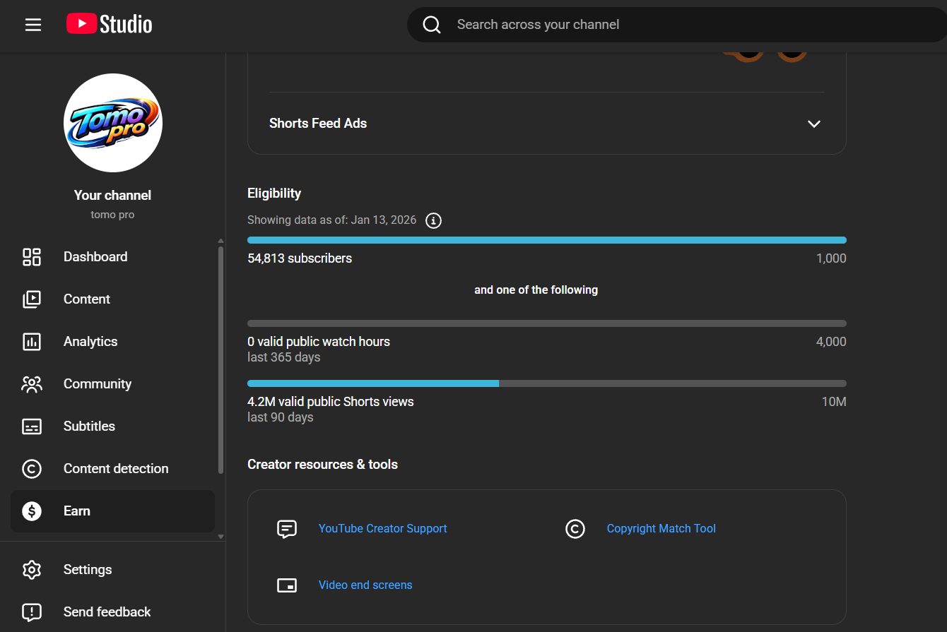Select the Earn menu item
Screen dimensions: 947x632
[x=76, y=511]
